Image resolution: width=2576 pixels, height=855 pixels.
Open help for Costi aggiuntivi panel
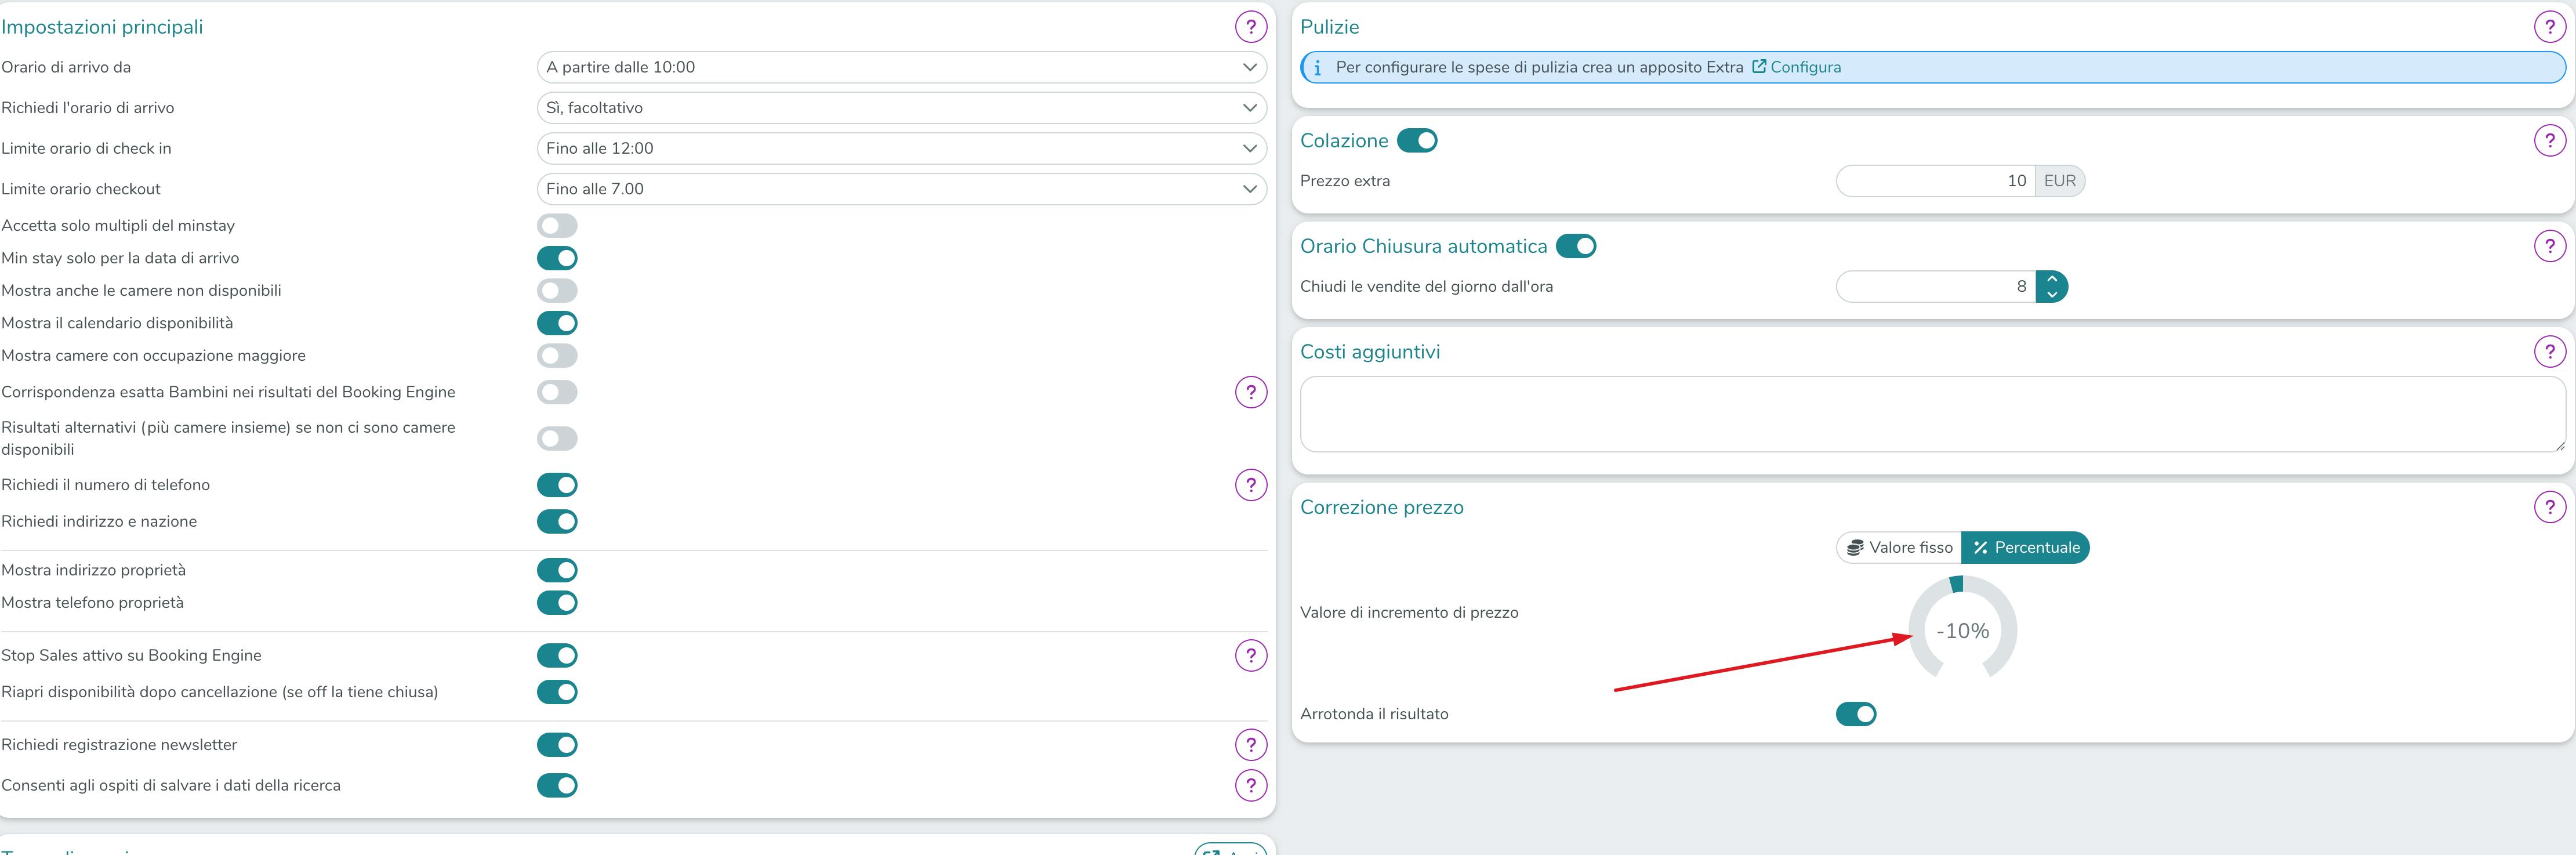coord(2549,352)
